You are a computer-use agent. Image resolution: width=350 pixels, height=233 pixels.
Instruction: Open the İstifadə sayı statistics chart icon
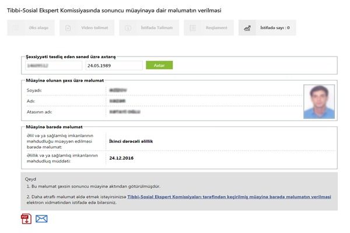(247, 28)
